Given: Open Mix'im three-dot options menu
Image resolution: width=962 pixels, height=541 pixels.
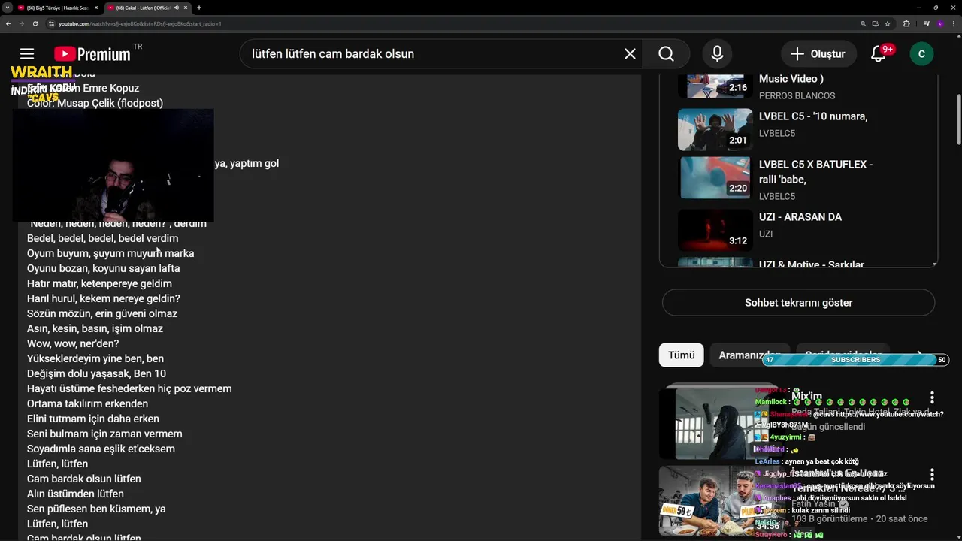Looking at the screenshot, I should (x=932, y=397).
